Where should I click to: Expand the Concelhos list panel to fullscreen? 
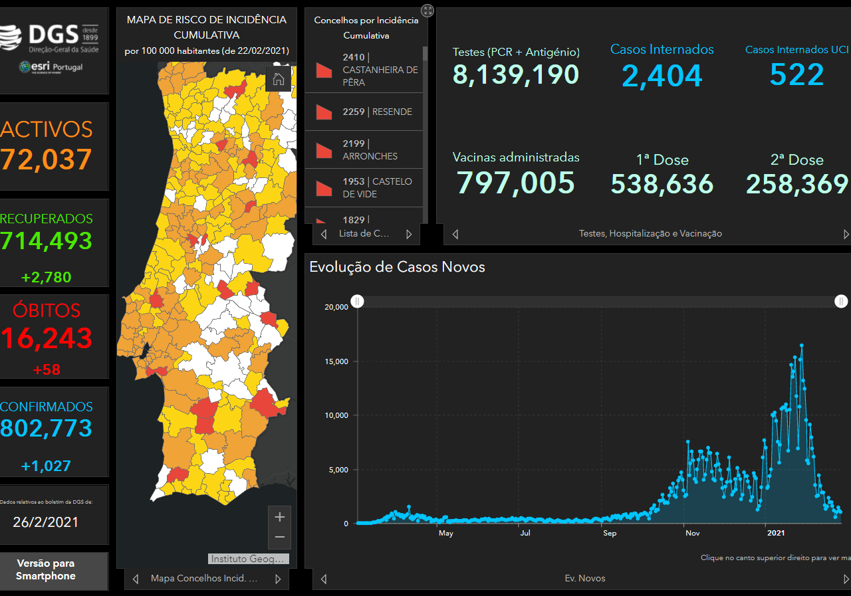coord(427,11)
